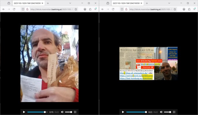The image size is (198, 115).
Task: Open tracking protection shield in the left window
Action: point(23,9)
